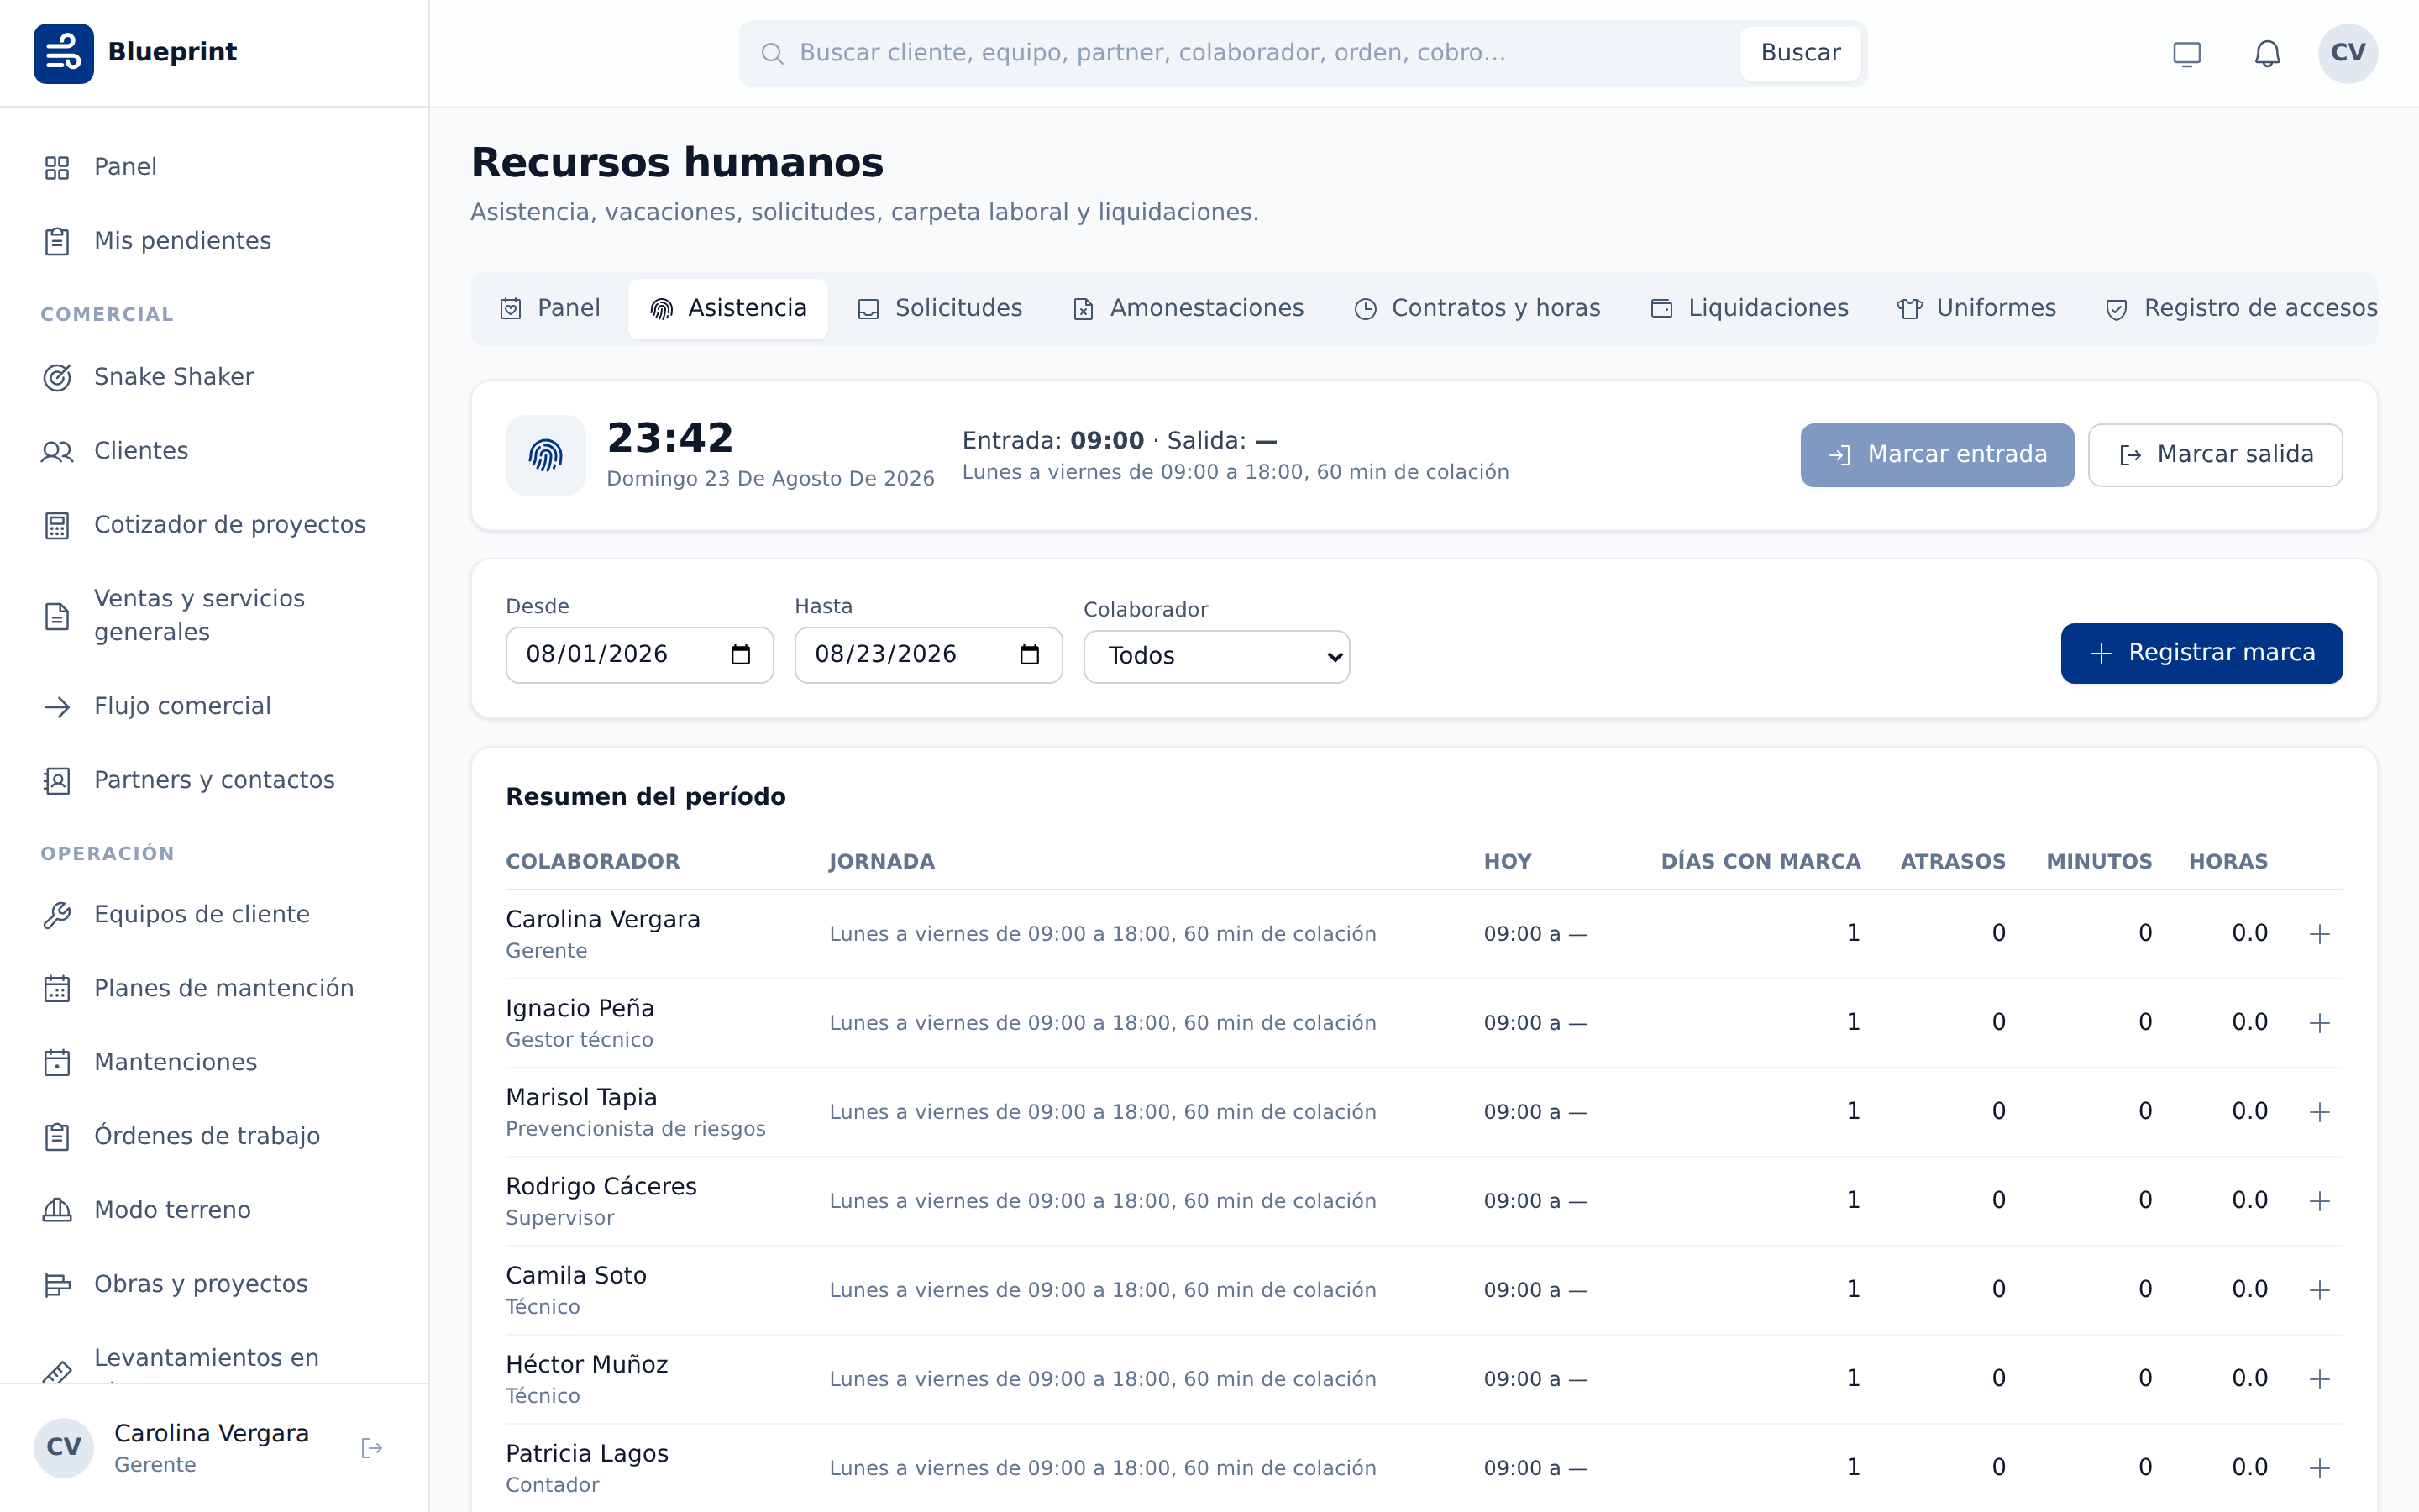Click the Mis pendientes clipboard icon

pos(57,242)
